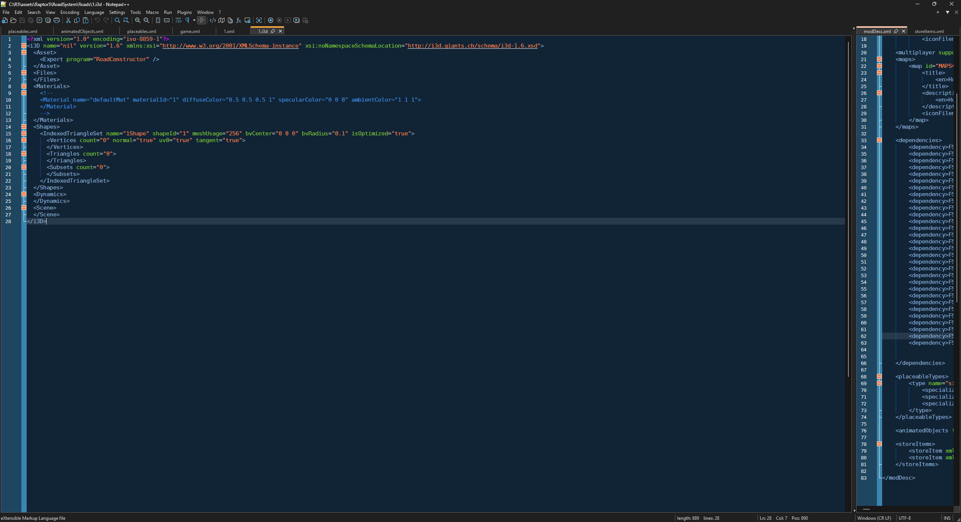The width and height of the screenshot is (961, 522).
Task: Open Find with magnifier icon
Action: point(117,20)
